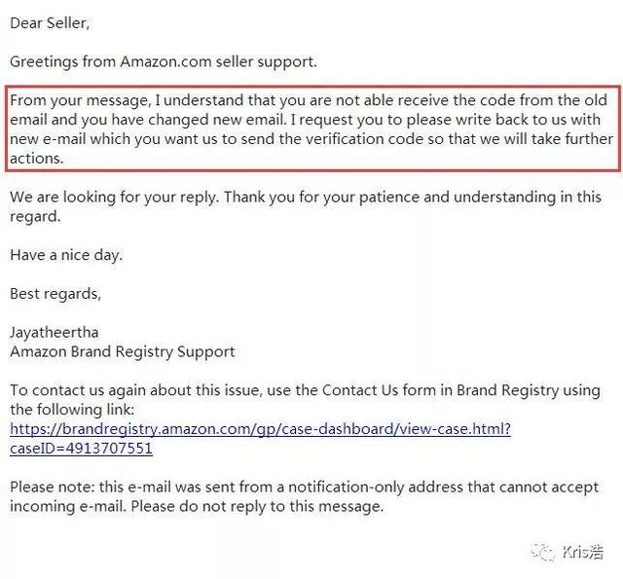Click the "Best regards," line

click(x=55, y=294)
